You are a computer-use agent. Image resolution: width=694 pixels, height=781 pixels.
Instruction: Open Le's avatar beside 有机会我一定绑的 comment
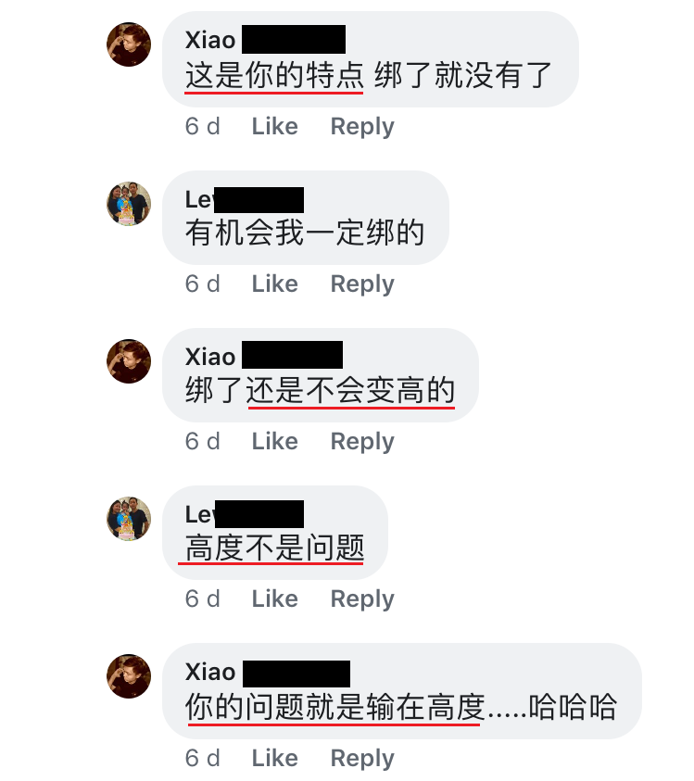pyautogui.click(x=129, y=204)
